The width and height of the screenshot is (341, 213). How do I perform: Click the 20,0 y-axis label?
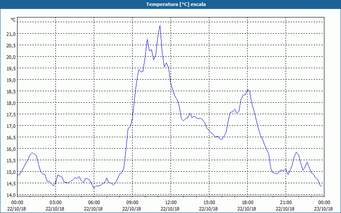(x=12, y=57)
